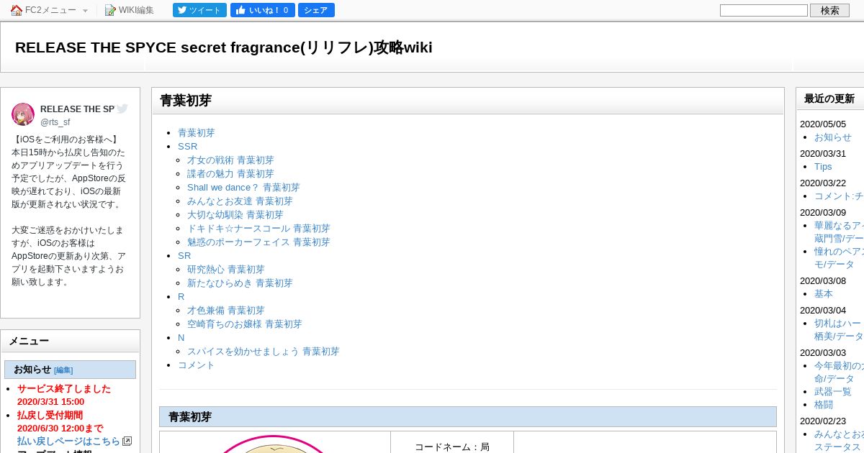The image size is (864, 453).
Task: Open ドキドキ☆ナースコール 青葉初芽 link
Action: pyautogui.click(x=258, y=229)
